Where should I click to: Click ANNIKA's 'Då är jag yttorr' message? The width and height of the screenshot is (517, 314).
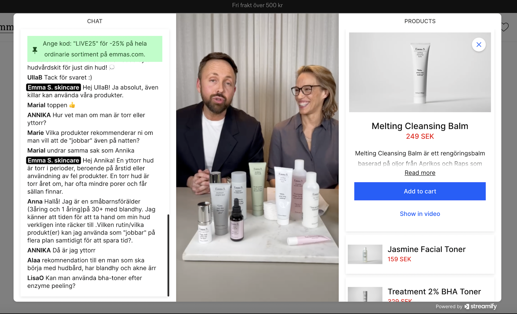tap(61, 250)
